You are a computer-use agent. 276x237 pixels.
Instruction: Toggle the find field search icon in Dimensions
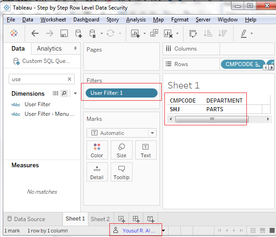[x=64, y=93]
